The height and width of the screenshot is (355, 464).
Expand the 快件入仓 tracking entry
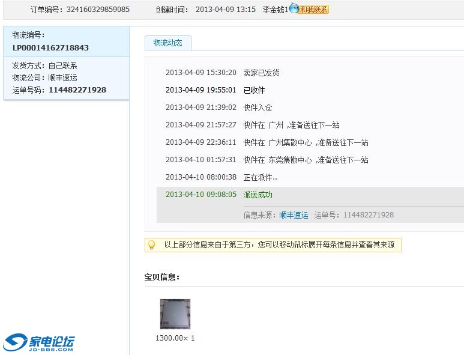[x=258, y=108]
